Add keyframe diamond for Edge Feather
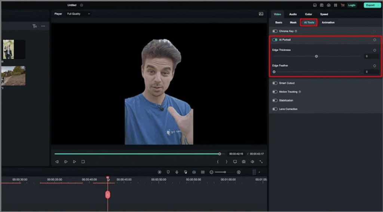This screenshot has height=212, width=383. click(375, 66)
